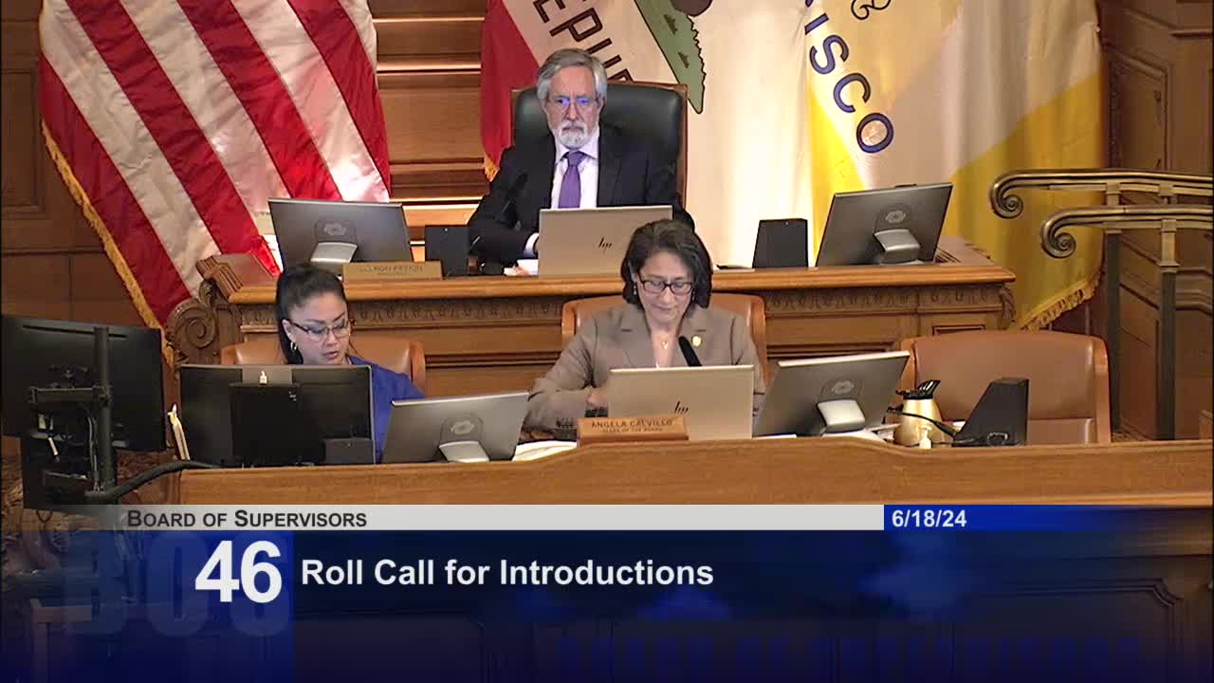Click the HP logo on clerk's laptop

point(681,407)
